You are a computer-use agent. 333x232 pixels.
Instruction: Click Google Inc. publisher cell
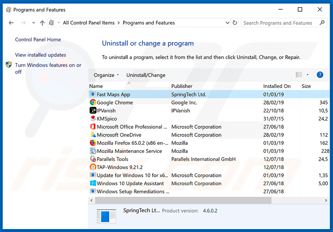(184, 102)
